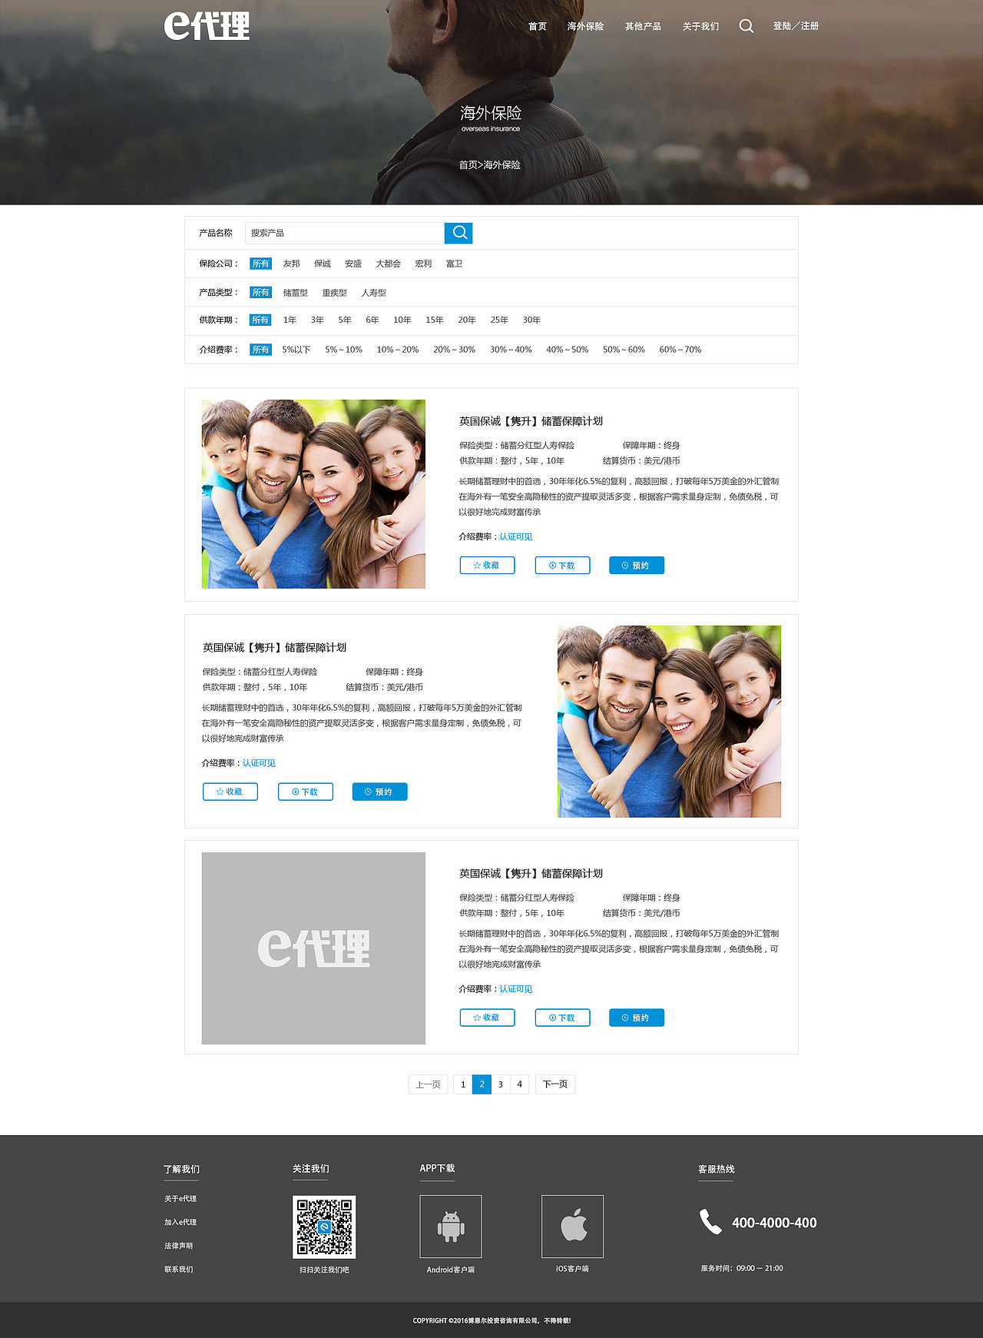The height and width of the screenshot is (1338, 983).
Task: Click the second product's family photo
Action: click(669, 722)
